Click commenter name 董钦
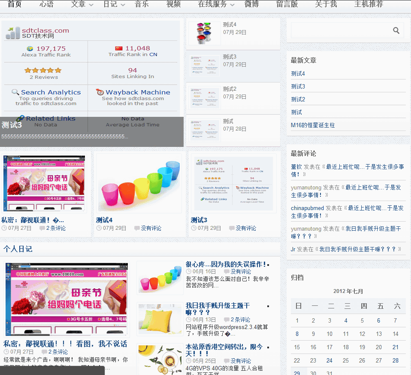This screenshot has height=375, width=411. (296, 167)
